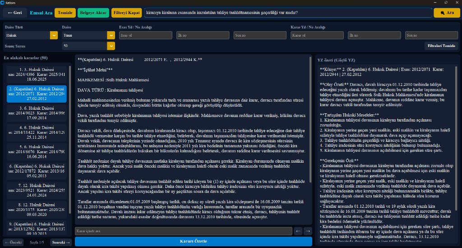Maximize the application window
Screen dimensions: 462x248
(x=446, y=3)
